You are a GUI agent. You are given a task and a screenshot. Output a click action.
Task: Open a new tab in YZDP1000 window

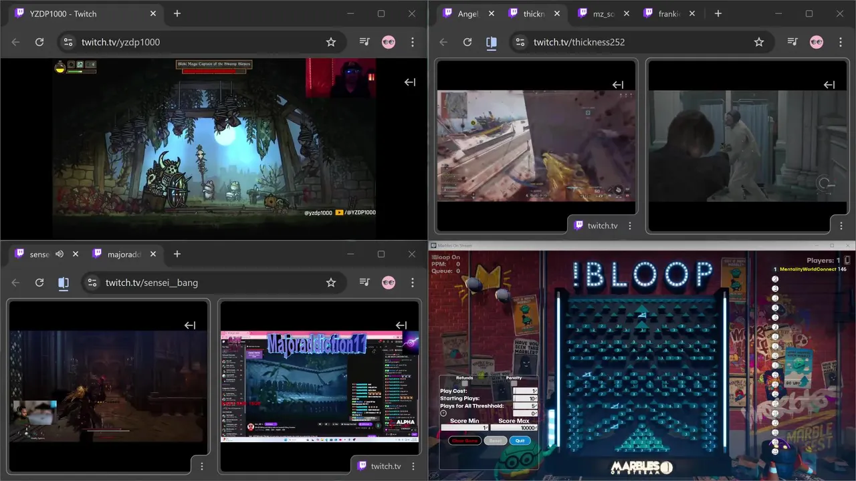click(x=177, y=13)
